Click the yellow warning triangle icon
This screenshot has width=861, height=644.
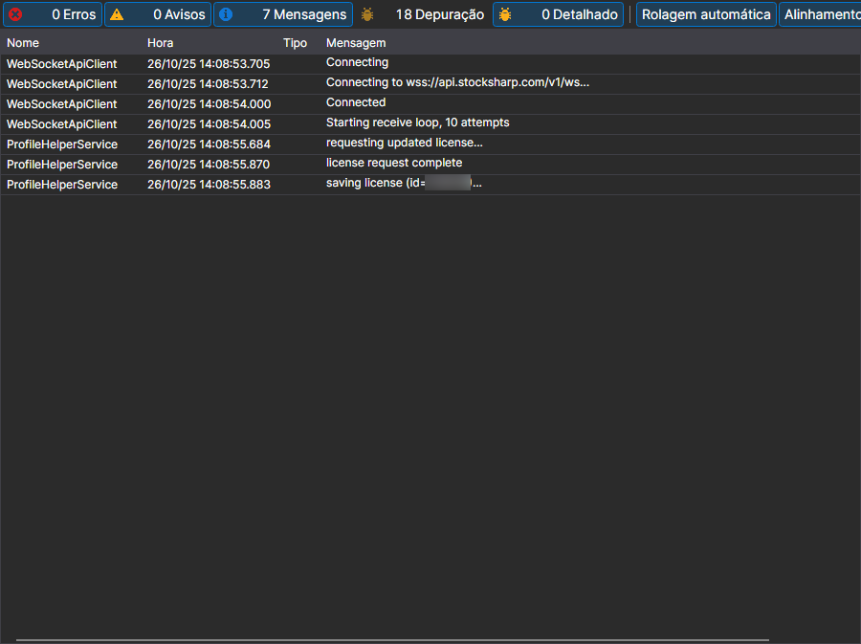tap(117, 14)
